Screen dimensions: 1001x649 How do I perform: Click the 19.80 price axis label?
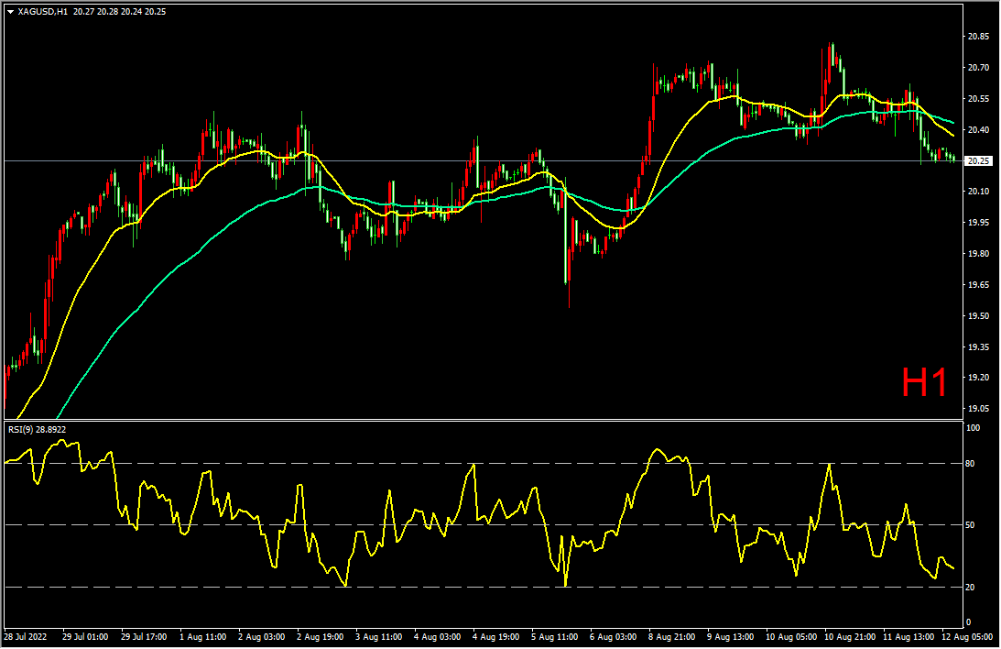pos(979,254)
